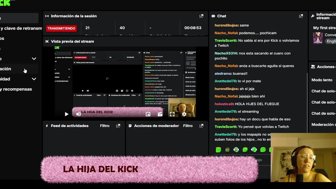This screenshot has height=189, width=336.
Task: Click the red TRANSMITIENDO status badge
Action: (61, 28)
